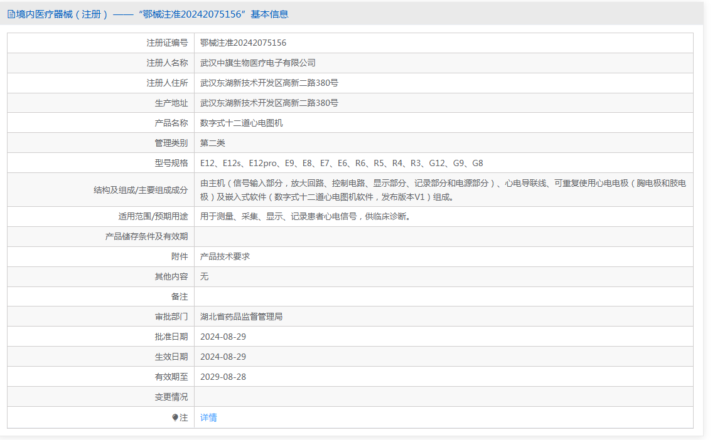Click the bulb icon beside 注 label
715x440 pixels.
point(175,417)
